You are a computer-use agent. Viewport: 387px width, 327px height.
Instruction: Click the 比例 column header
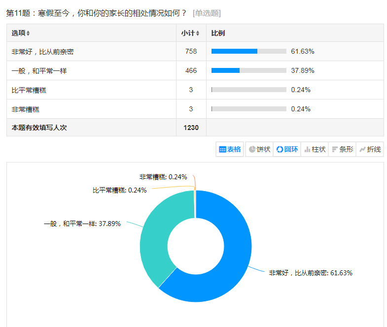tap(218, 33)
